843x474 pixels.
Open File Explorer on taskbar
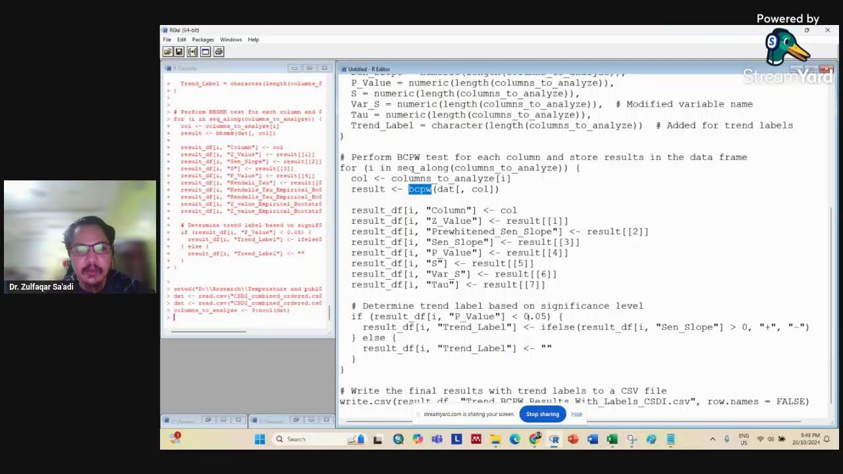pyautogui.click(x=495, y=439)
